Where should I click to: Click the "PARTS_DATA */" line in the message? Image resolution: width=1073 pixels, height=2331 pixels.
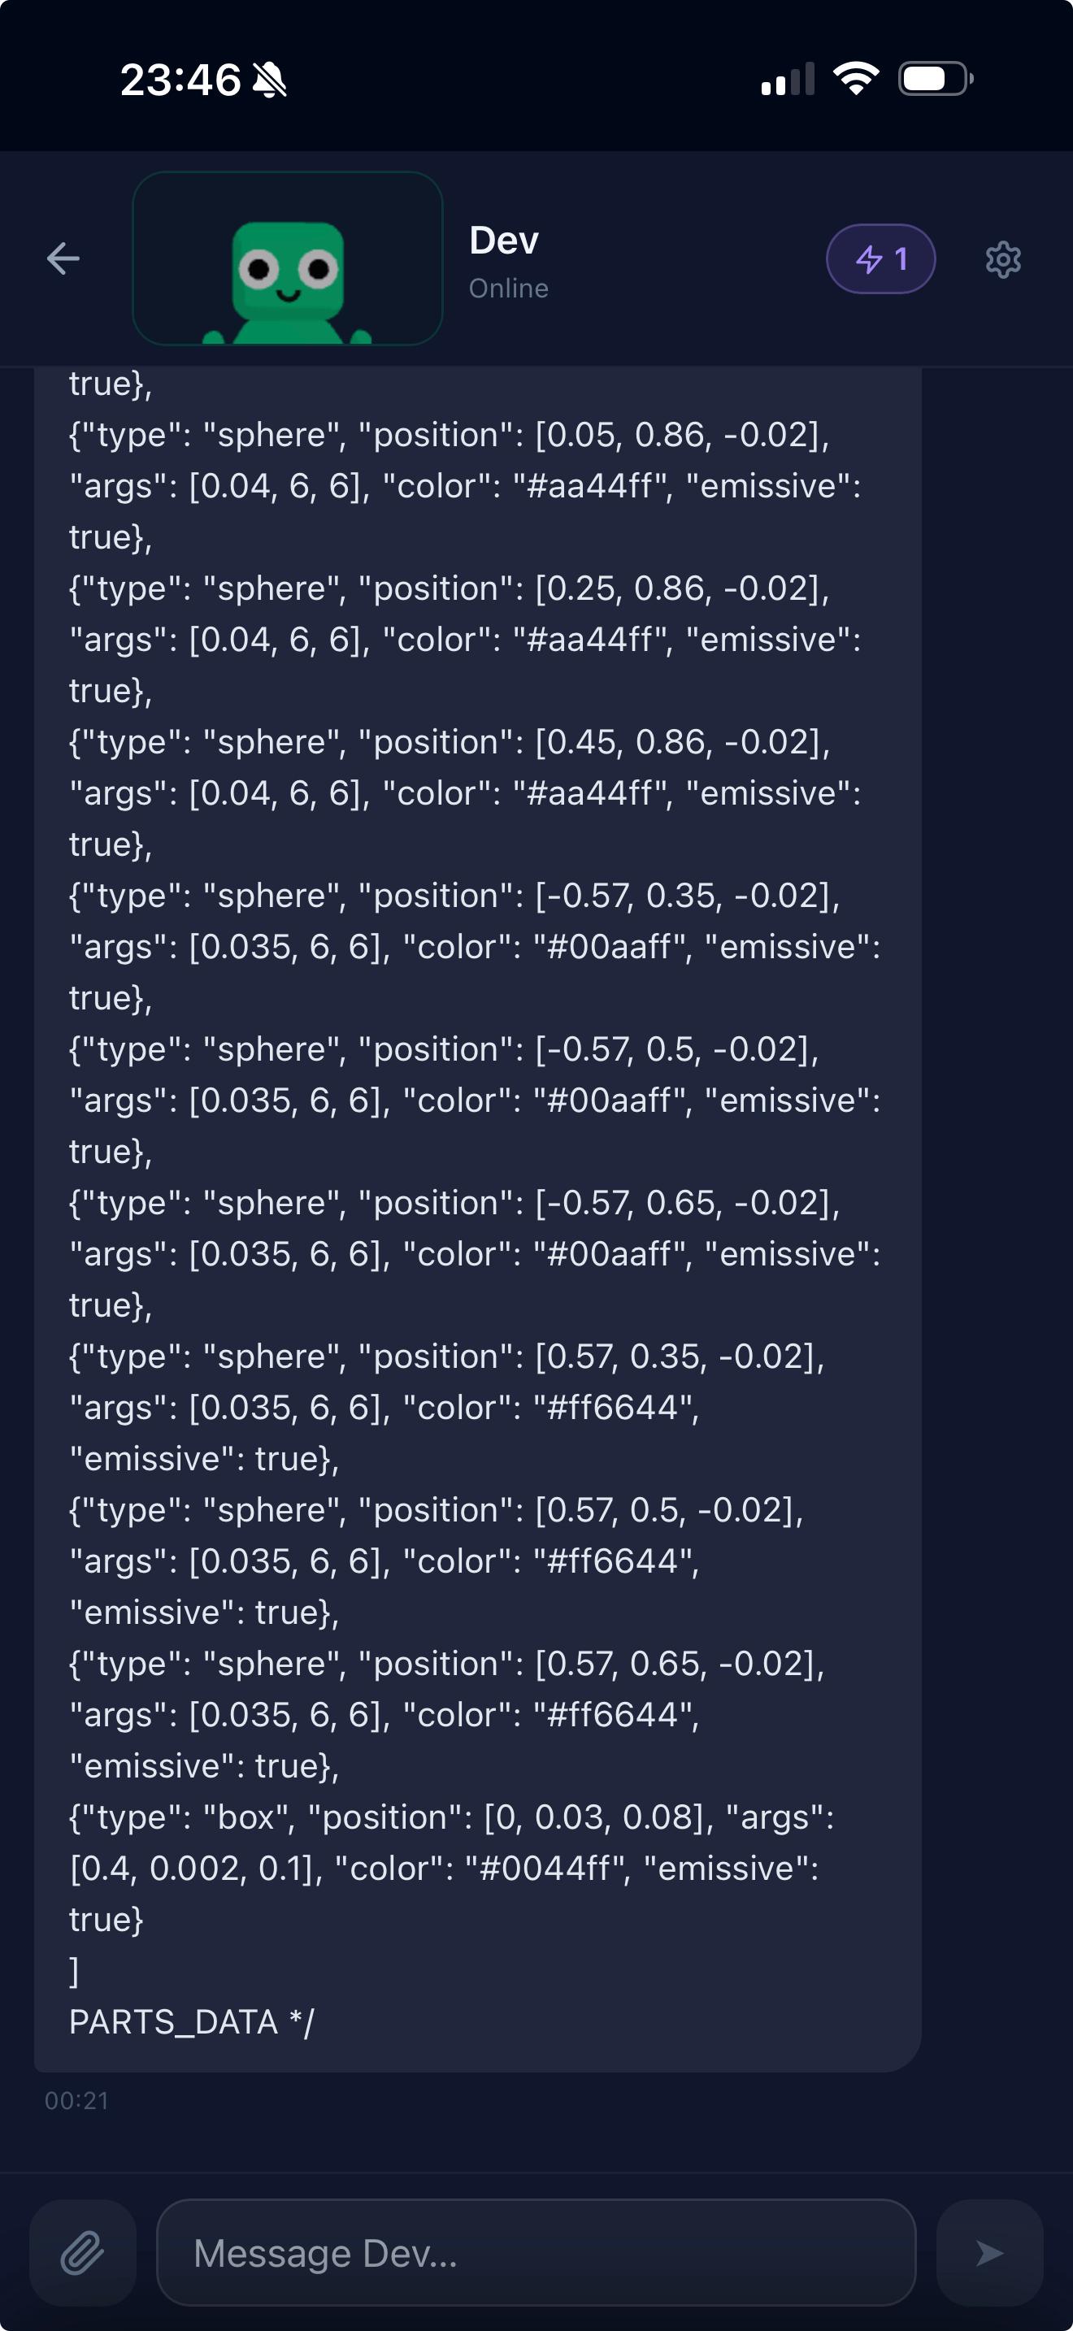(x=192, y=2022)
